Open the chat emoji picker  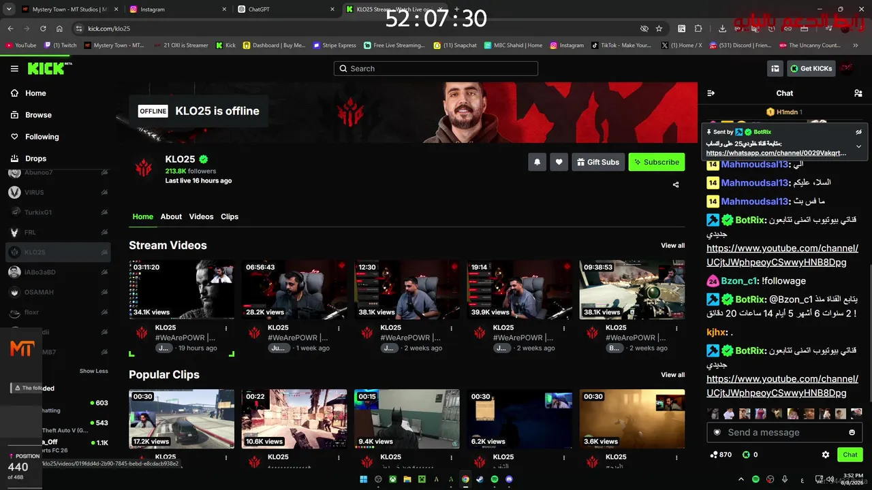pyautogui.click(x=852, y=432)
